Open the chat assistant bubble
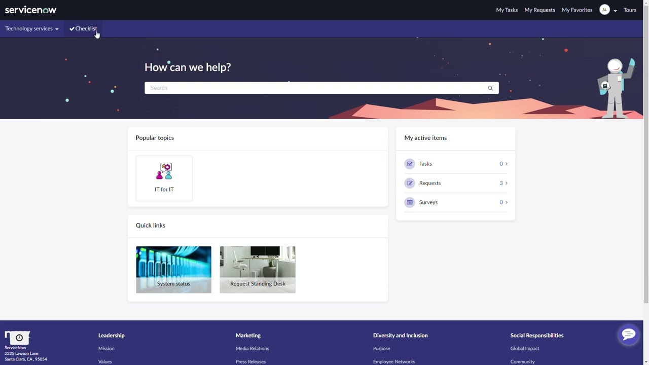 [x=628, y=334]
